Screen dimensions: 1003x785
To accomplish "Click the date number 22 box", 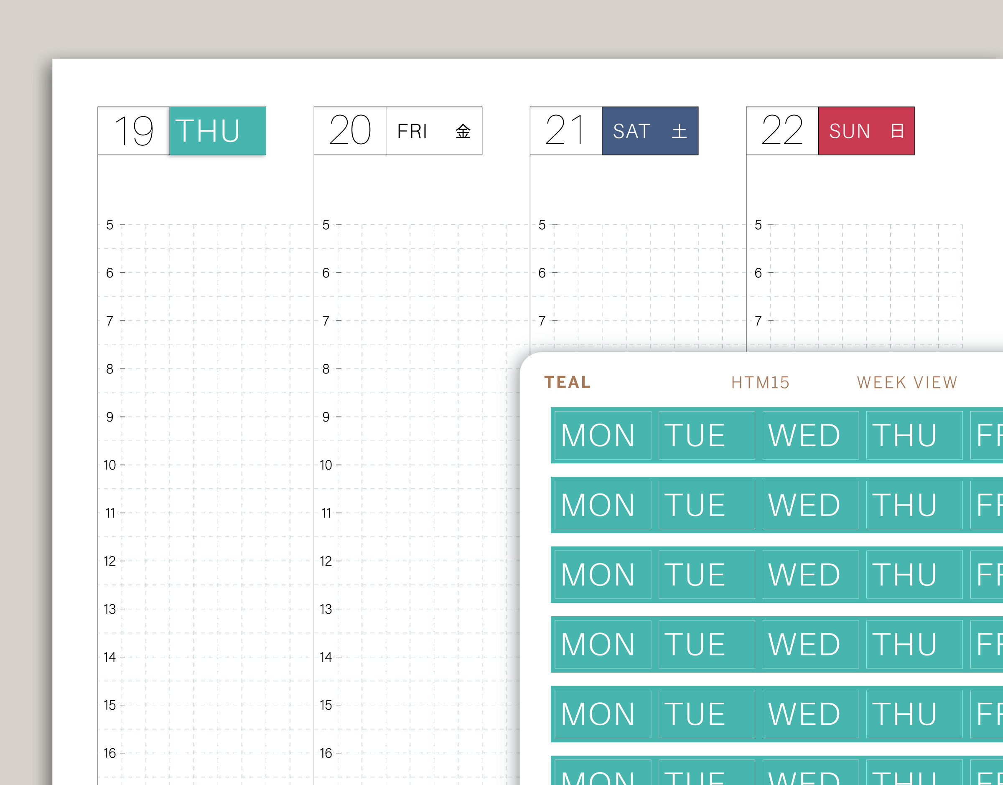I will pyautogui.click(x=782, y=131).
